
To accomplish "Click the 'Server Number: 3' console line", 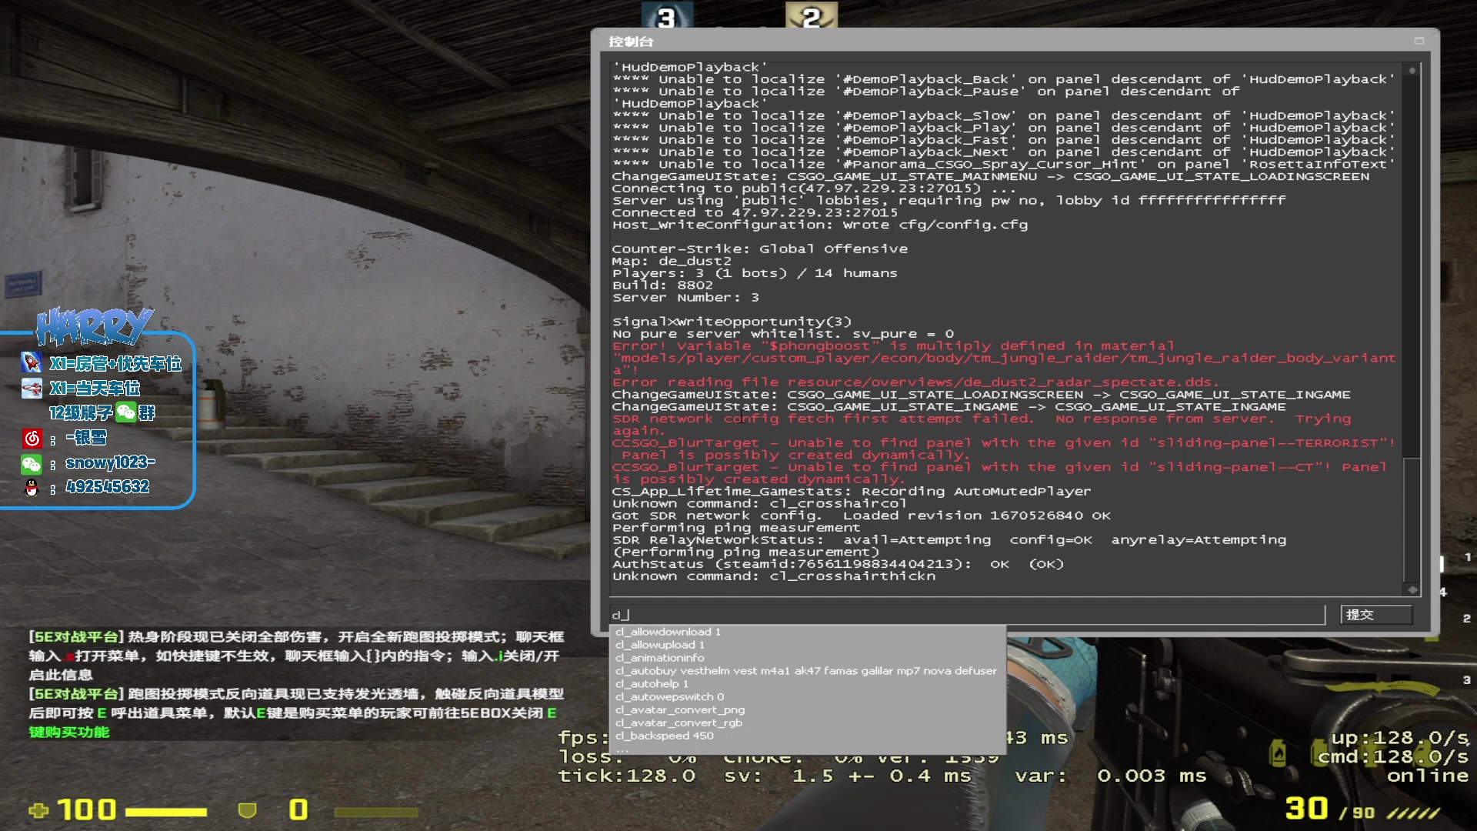I will click(685, 298).
